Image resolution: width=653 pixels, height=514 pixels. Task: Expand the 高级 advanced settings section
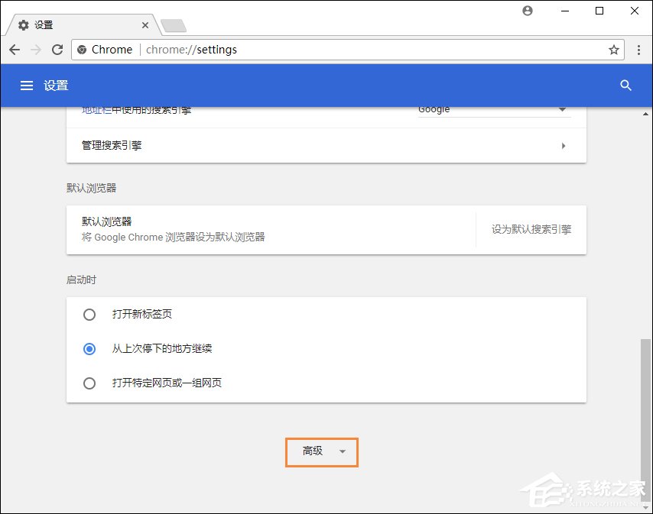coord(321,451)
